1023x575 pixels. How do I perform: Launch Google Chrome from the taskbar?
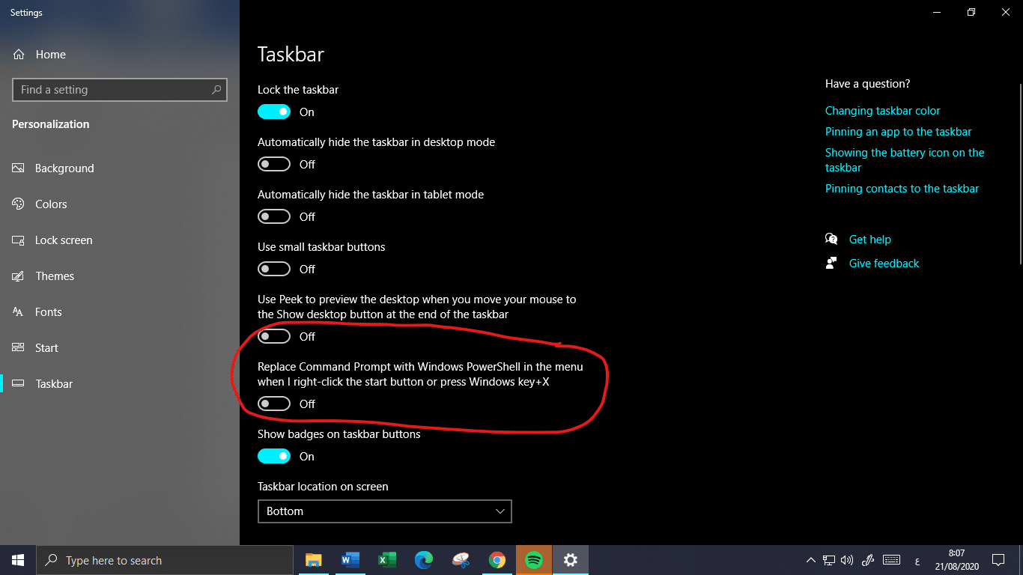click(497, 560)
